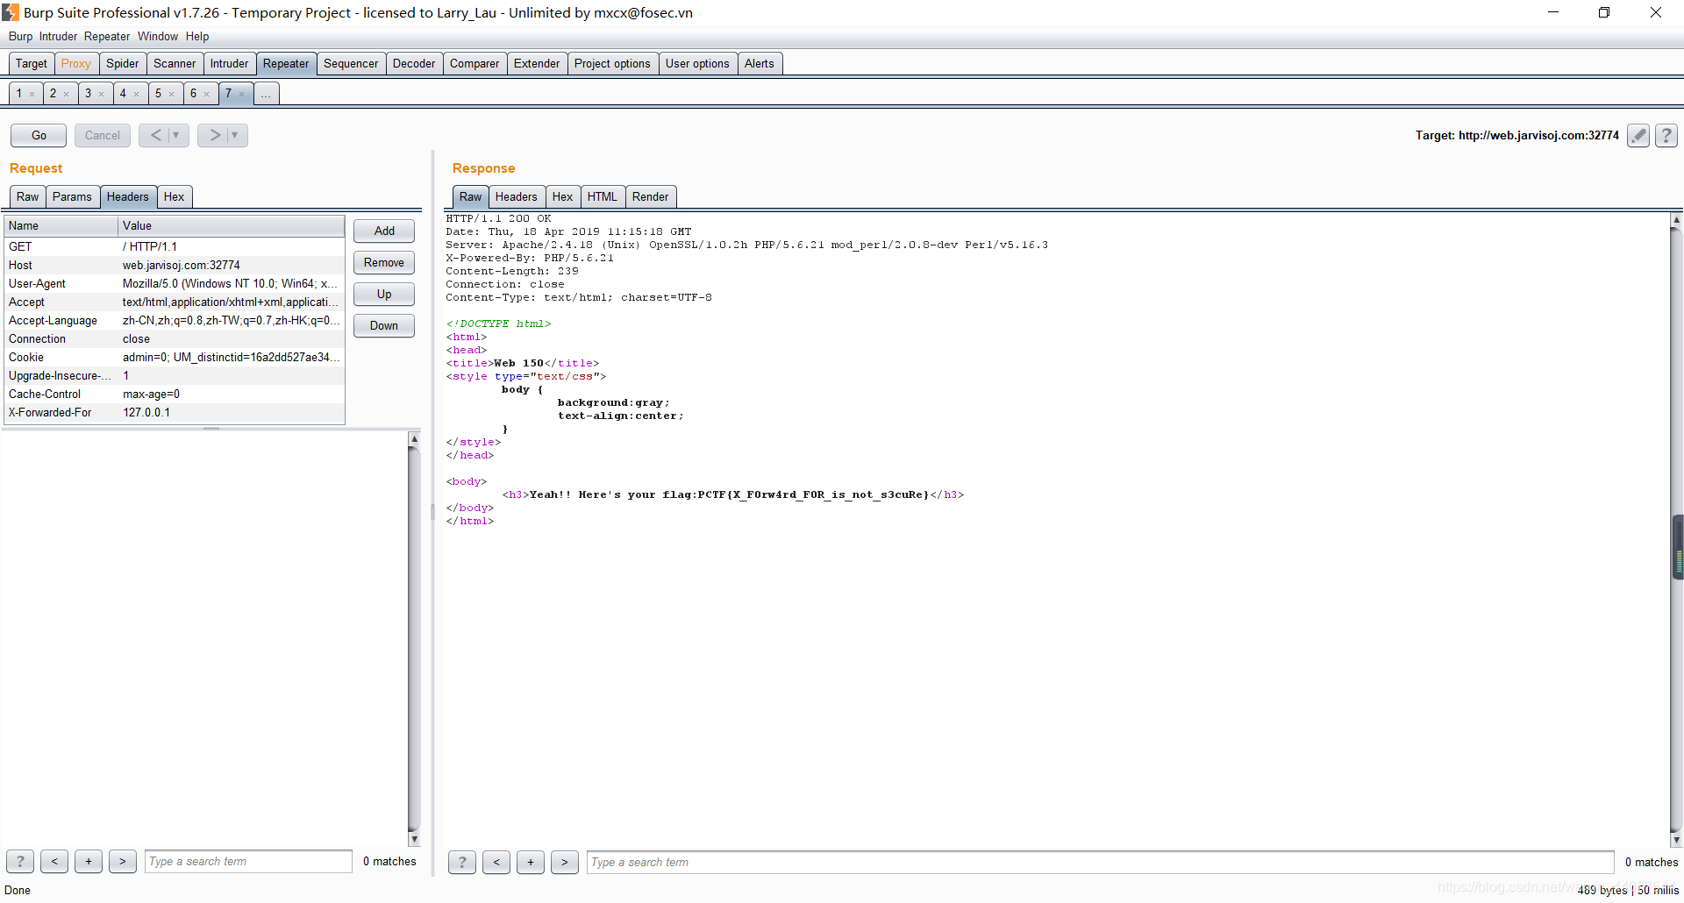Open the Repeater help question-mark icon
This screenshot has height=903, width=1684.
(x=1666, y=135)
